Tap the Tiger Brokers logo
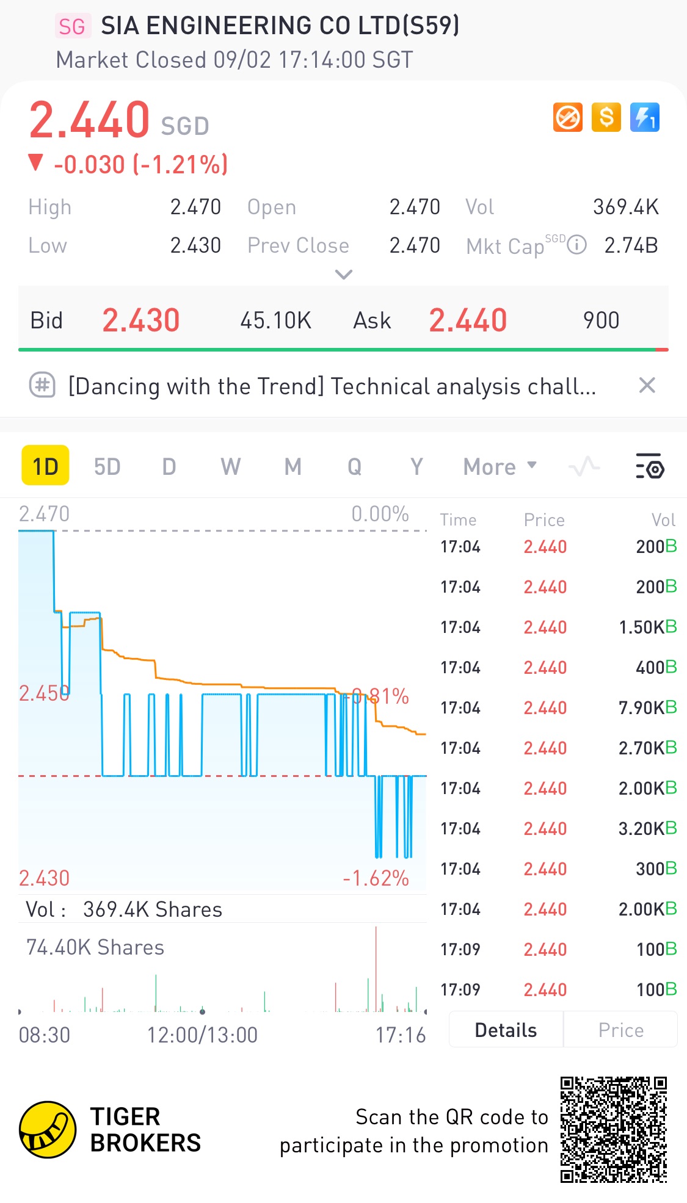The image size is (687, 1203). tap(48, 1130)
